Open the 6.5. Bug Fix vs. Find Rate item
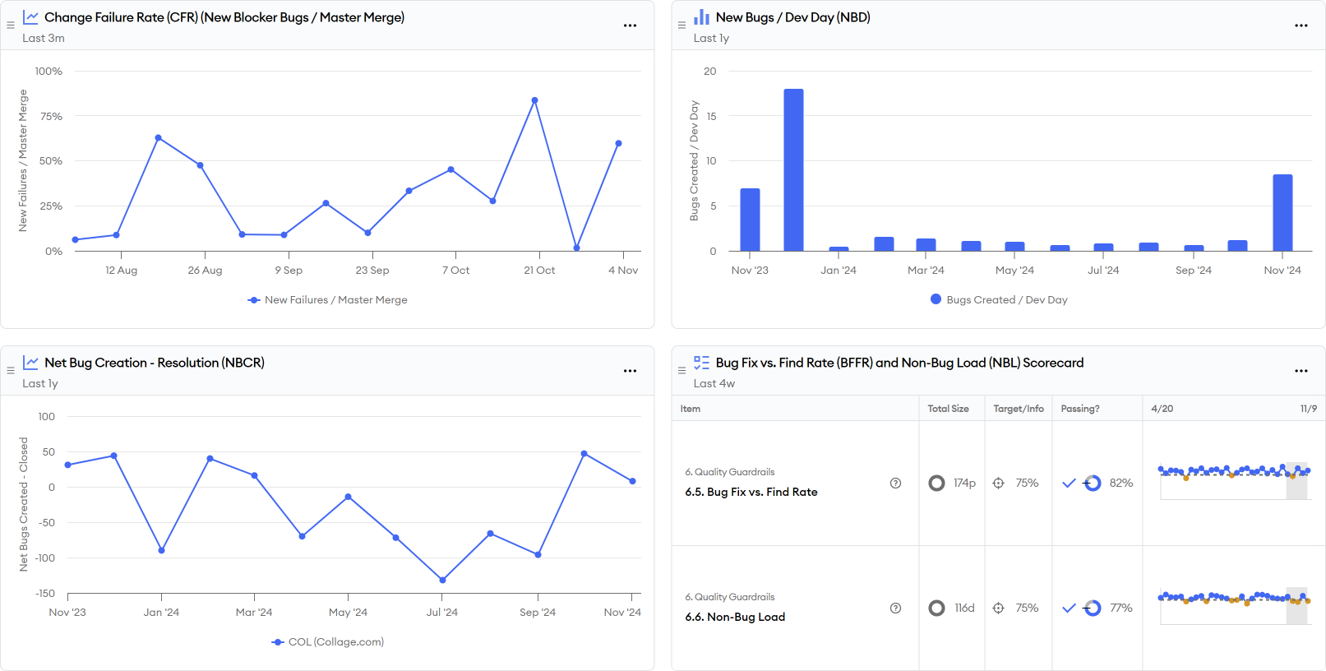The height and width of the screenshot is (671, 1326). 751,492
